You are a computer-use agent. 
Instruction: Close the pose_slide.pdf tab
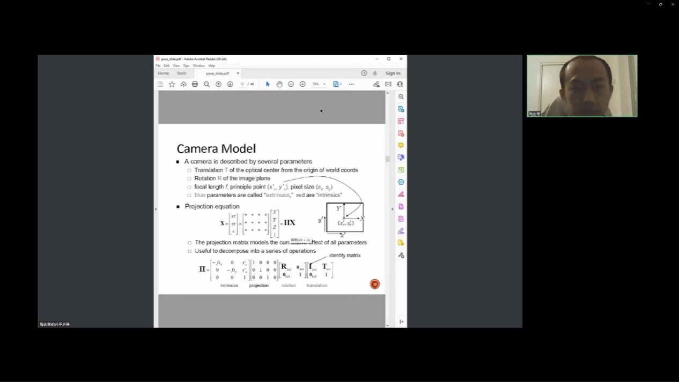click(x=238, y=73)
